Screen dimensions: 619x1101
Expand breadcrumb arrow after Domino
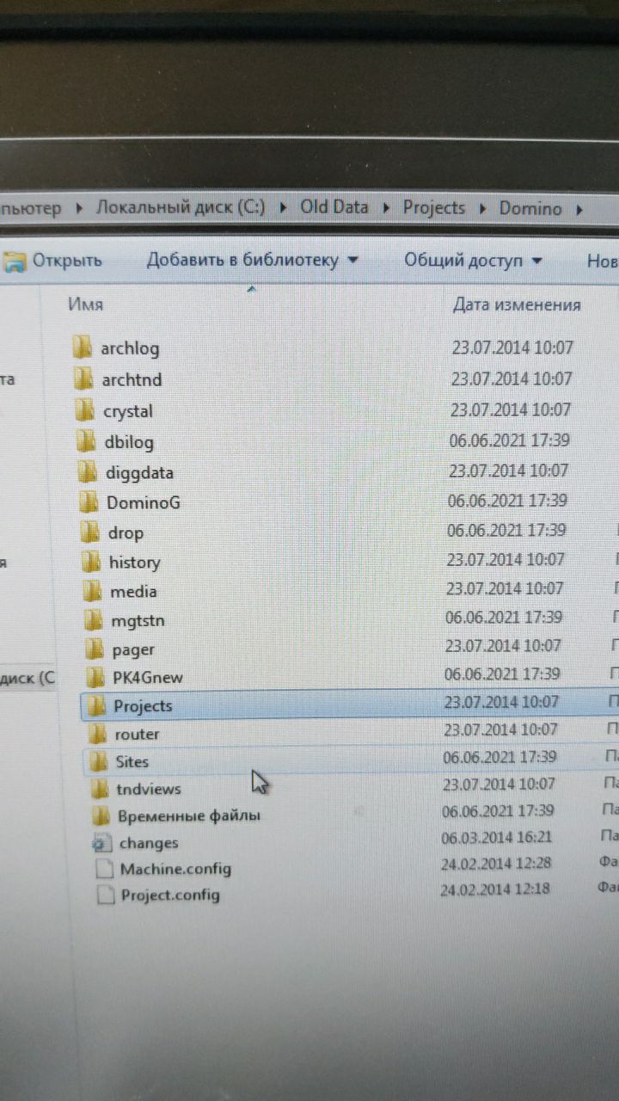pos(578,208)
